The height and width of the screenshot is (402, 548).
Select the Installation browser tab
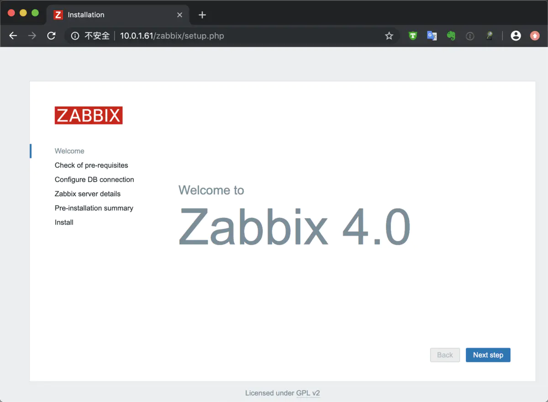[118, 15]
